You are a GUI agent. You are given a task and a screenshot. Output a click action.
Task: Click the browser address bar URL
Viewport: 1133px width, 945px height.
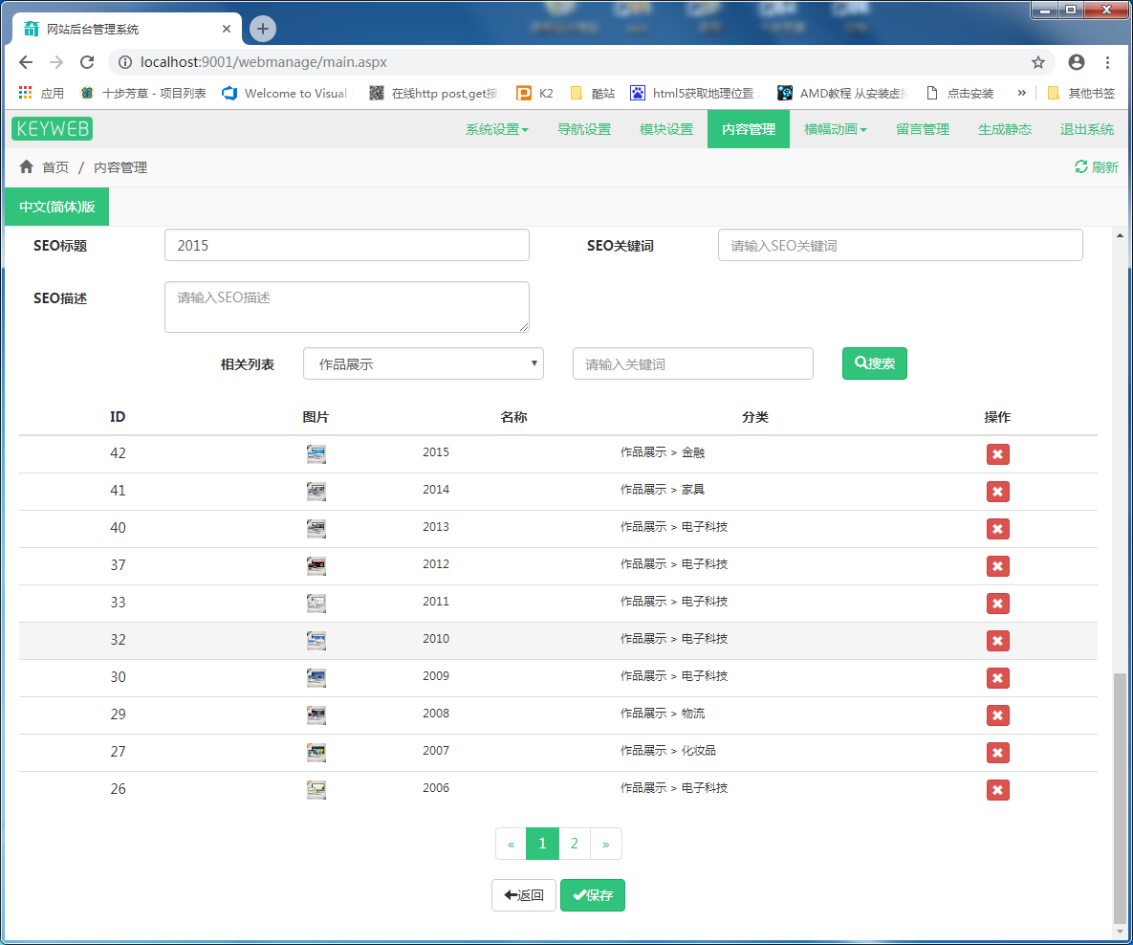click(x=264, y=62)
